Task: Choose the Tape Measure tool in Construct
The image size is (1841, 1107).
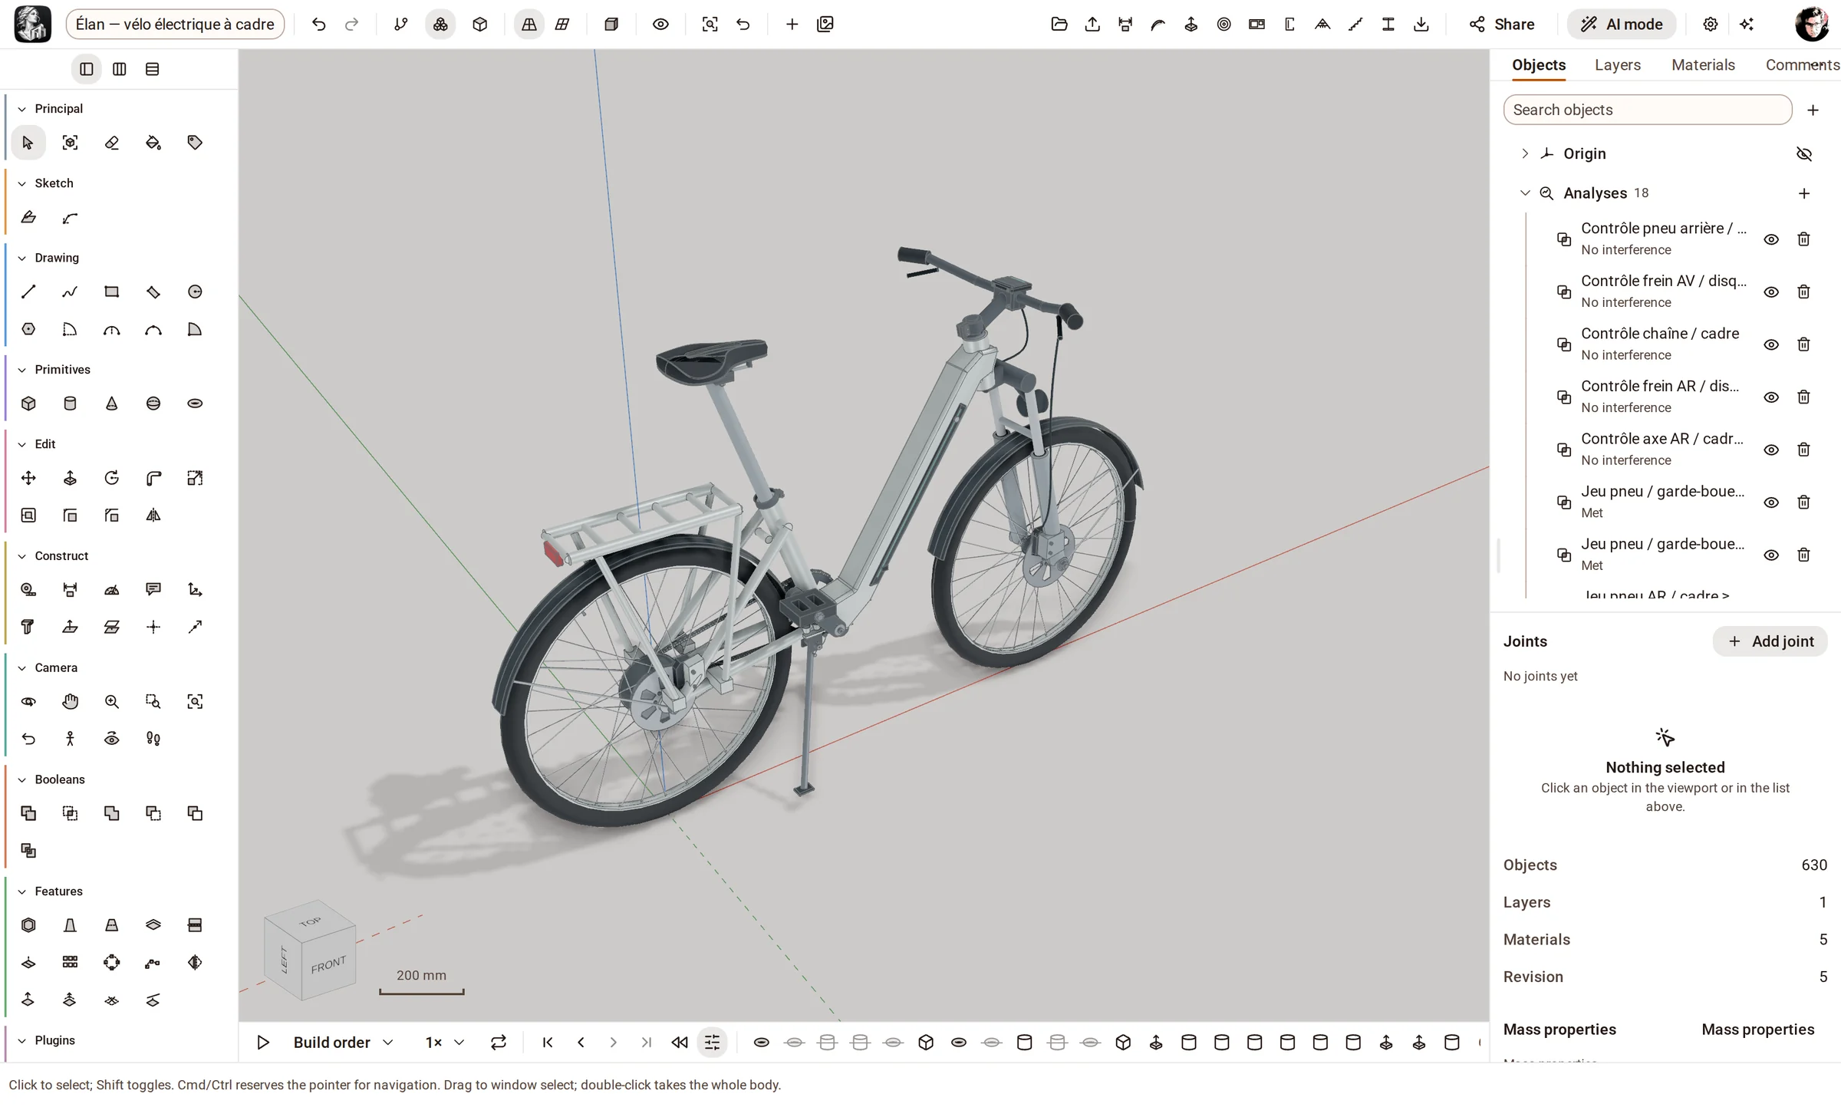Action: pos(28,590)
